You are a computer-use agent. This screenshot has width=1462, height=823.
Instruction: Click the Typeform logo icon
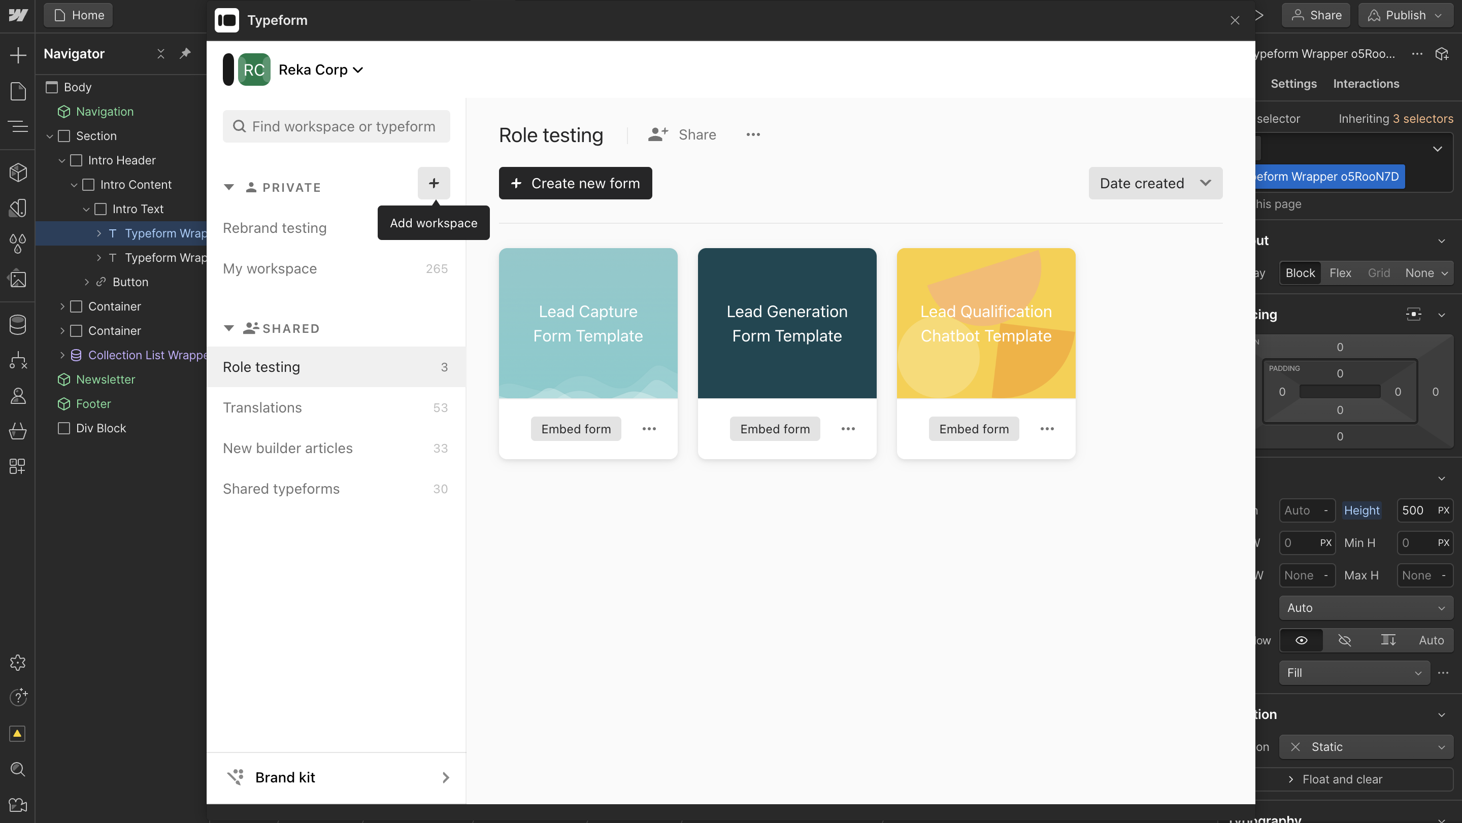pyautogui.click(x=226, y=20)
